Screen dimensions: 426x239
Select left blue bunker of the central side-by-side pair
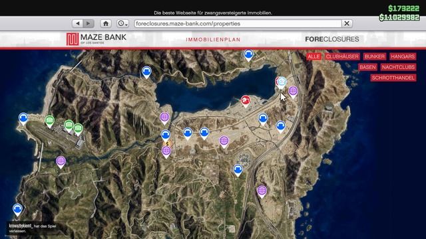tap(188, 133)
